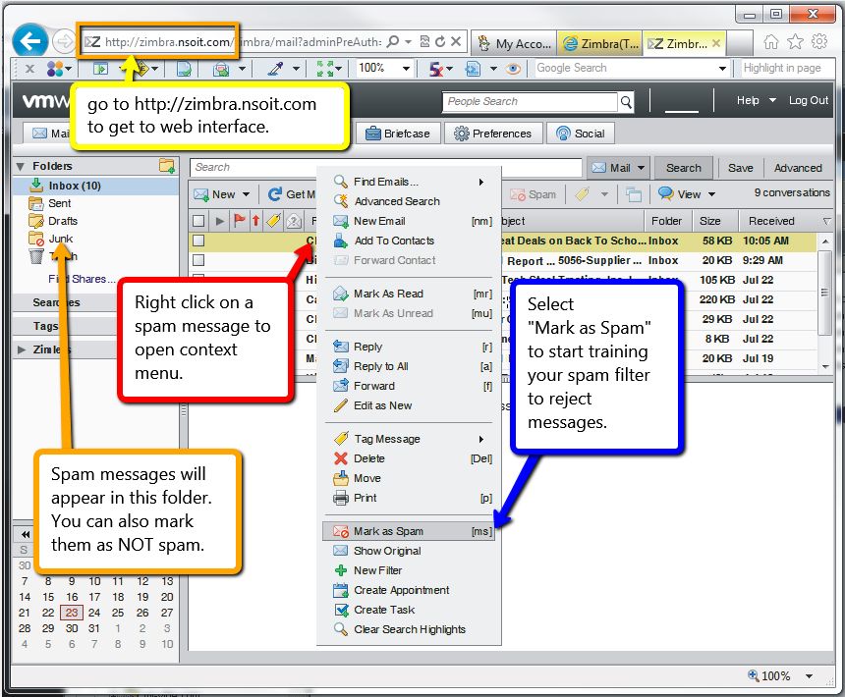The image size is (845, 697).
Task: Sort by the priority arrow column
Action: [x=256, y=220]
